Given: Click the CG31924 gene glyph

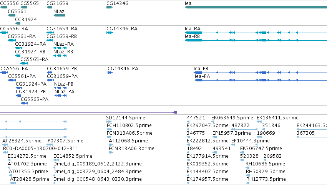Looking at the screenshot, I should (18, 23).
